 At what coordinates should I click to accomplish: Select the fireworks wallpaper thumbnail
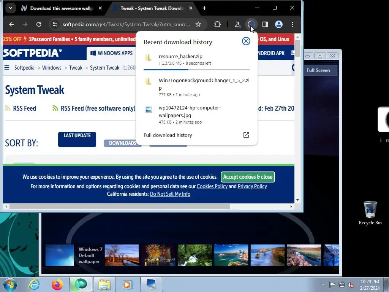tap(158, 255)
